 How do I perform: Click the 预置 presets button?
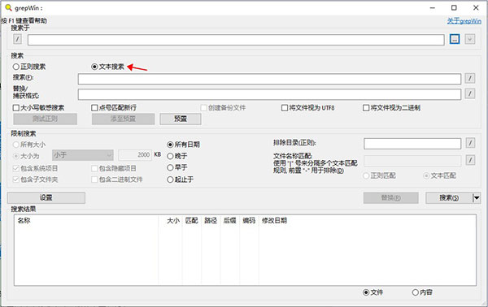181,119
